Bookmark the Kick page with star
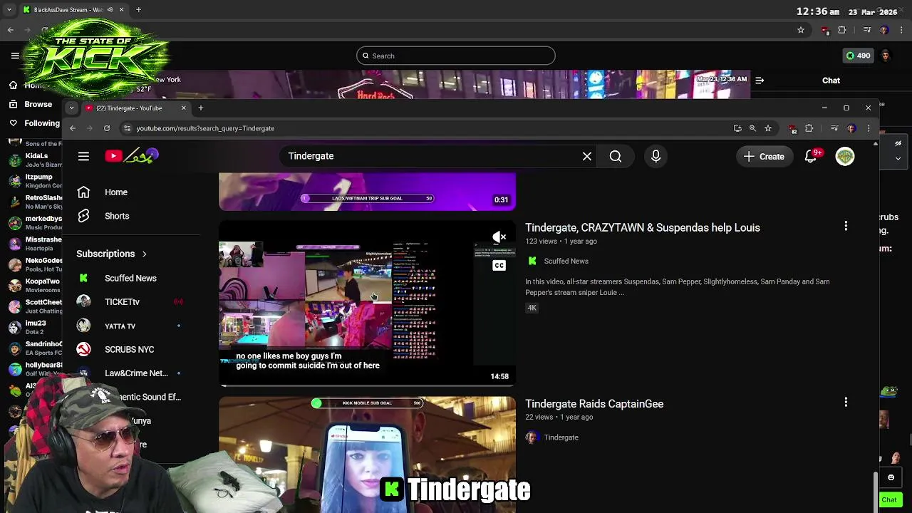 coord(801,30)
